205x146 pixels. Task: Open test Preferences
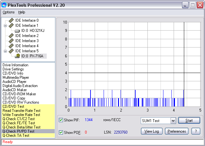pyautogui.click(x=177, y=131)
